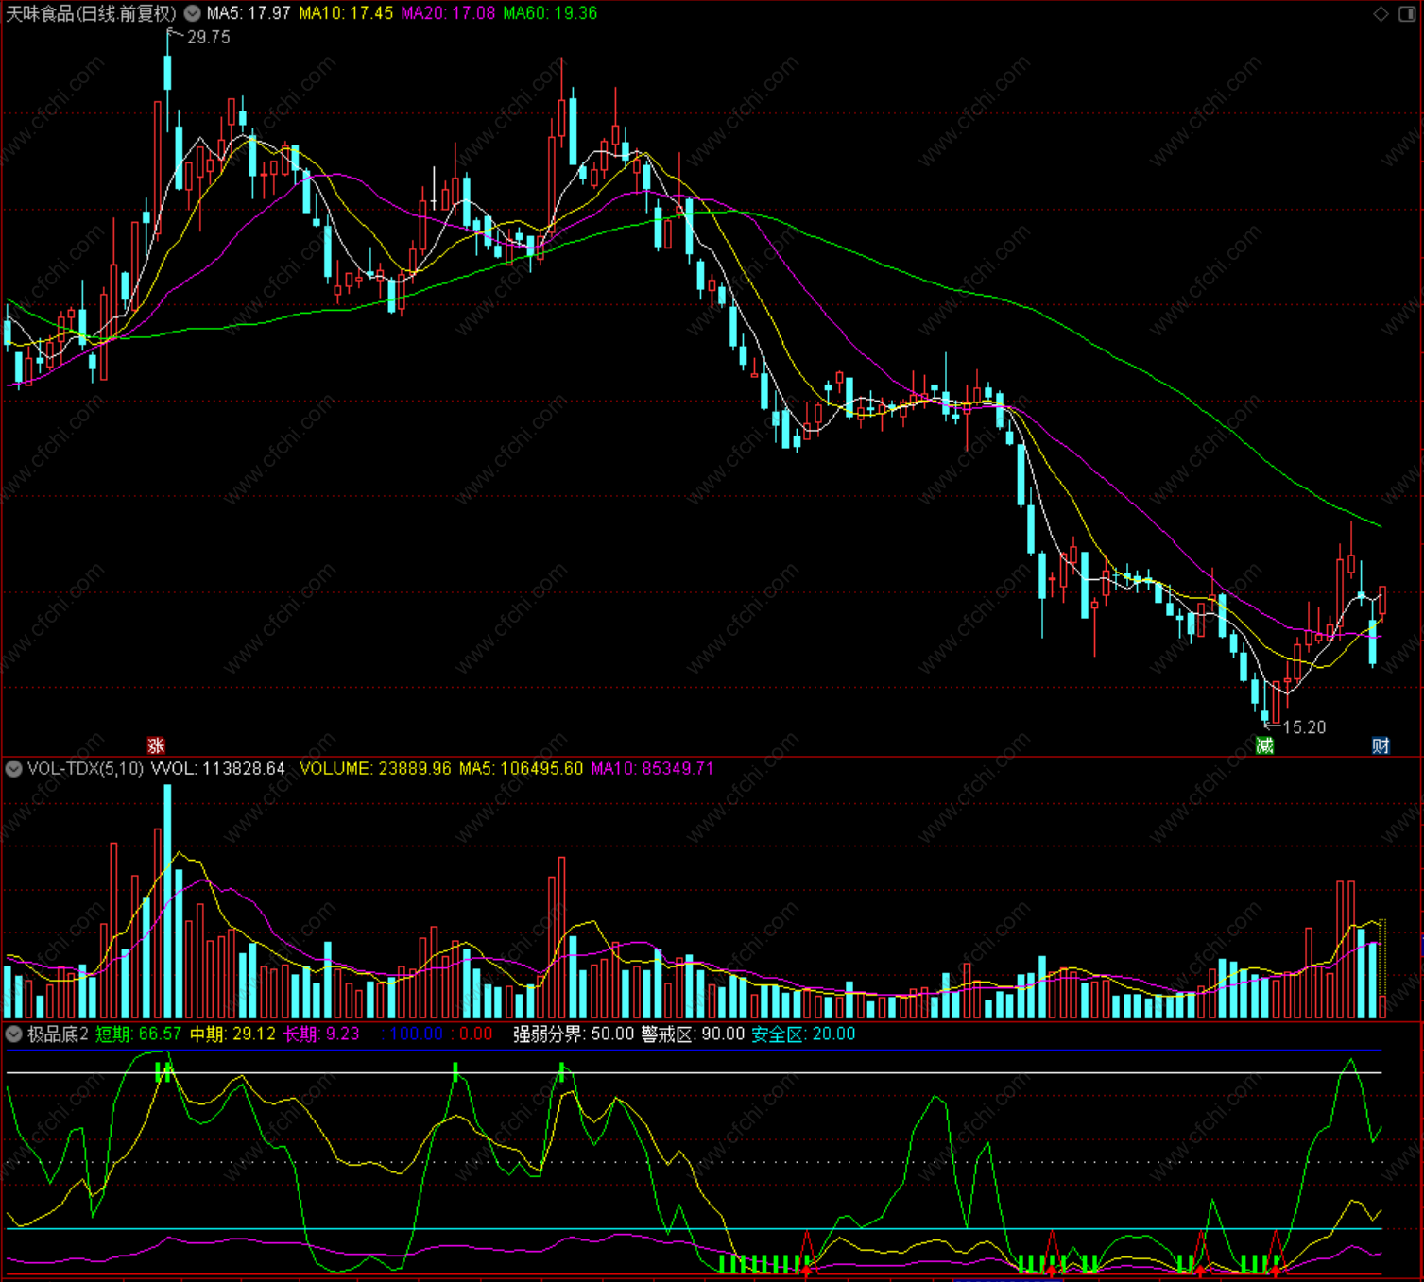This screenshot has height=1282, width=1424.
Task: Click the 29.75 high price label
Action: point(208,38)
